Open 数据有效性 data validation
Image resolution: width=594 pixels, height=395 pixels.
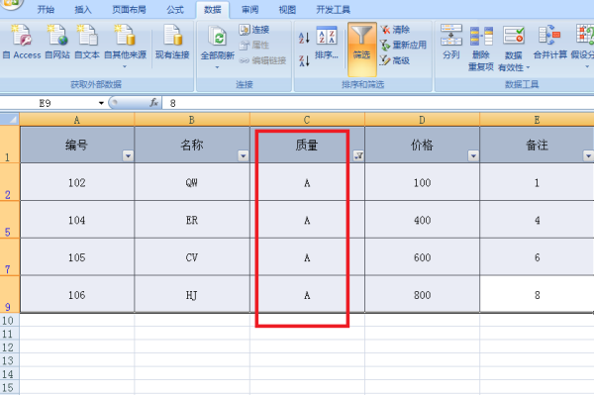coord(514,49)
